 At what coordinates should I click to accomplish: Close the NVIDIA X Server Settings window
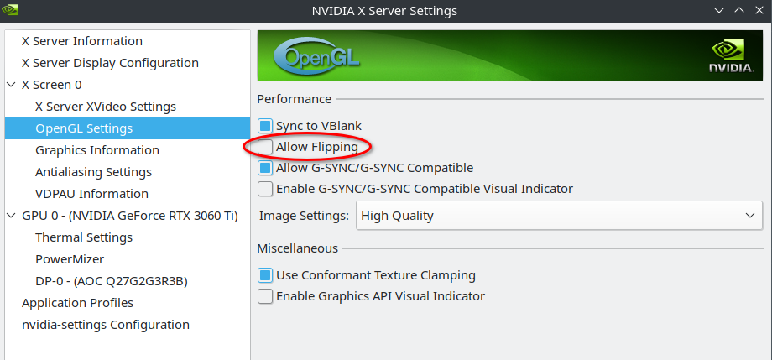tap(758, 11)
